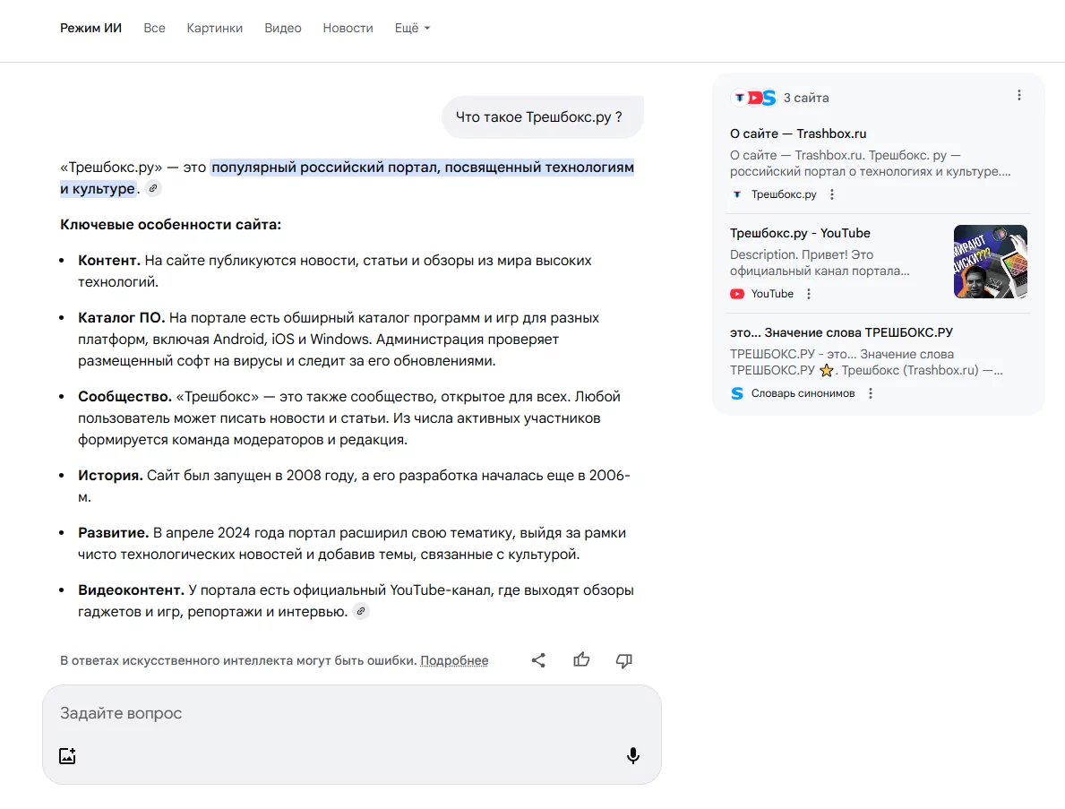This screenshot has width=1065, height=809.
Task: Switch to the Картинки tab
Action: [214, 28]
